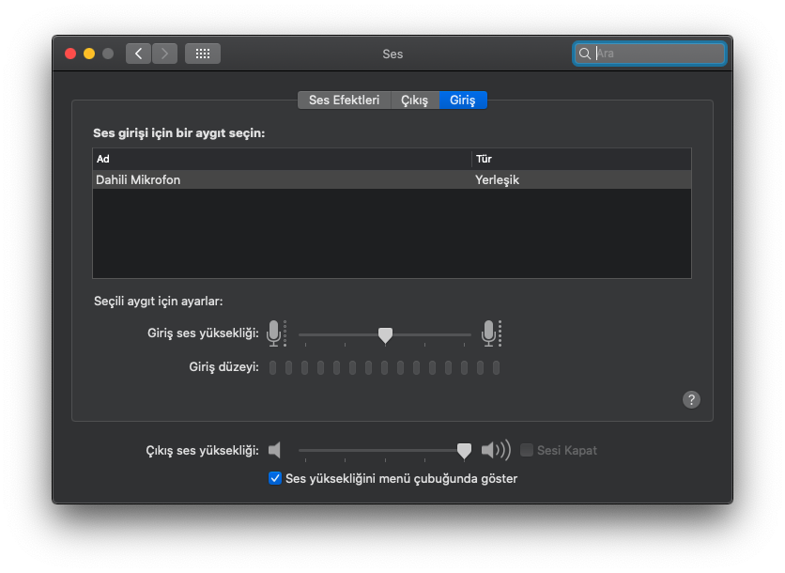785x573 pixels.
Task: Uncheck Ses yüksekliğini menü çubuğunda göster
Action: click(275, 478)
